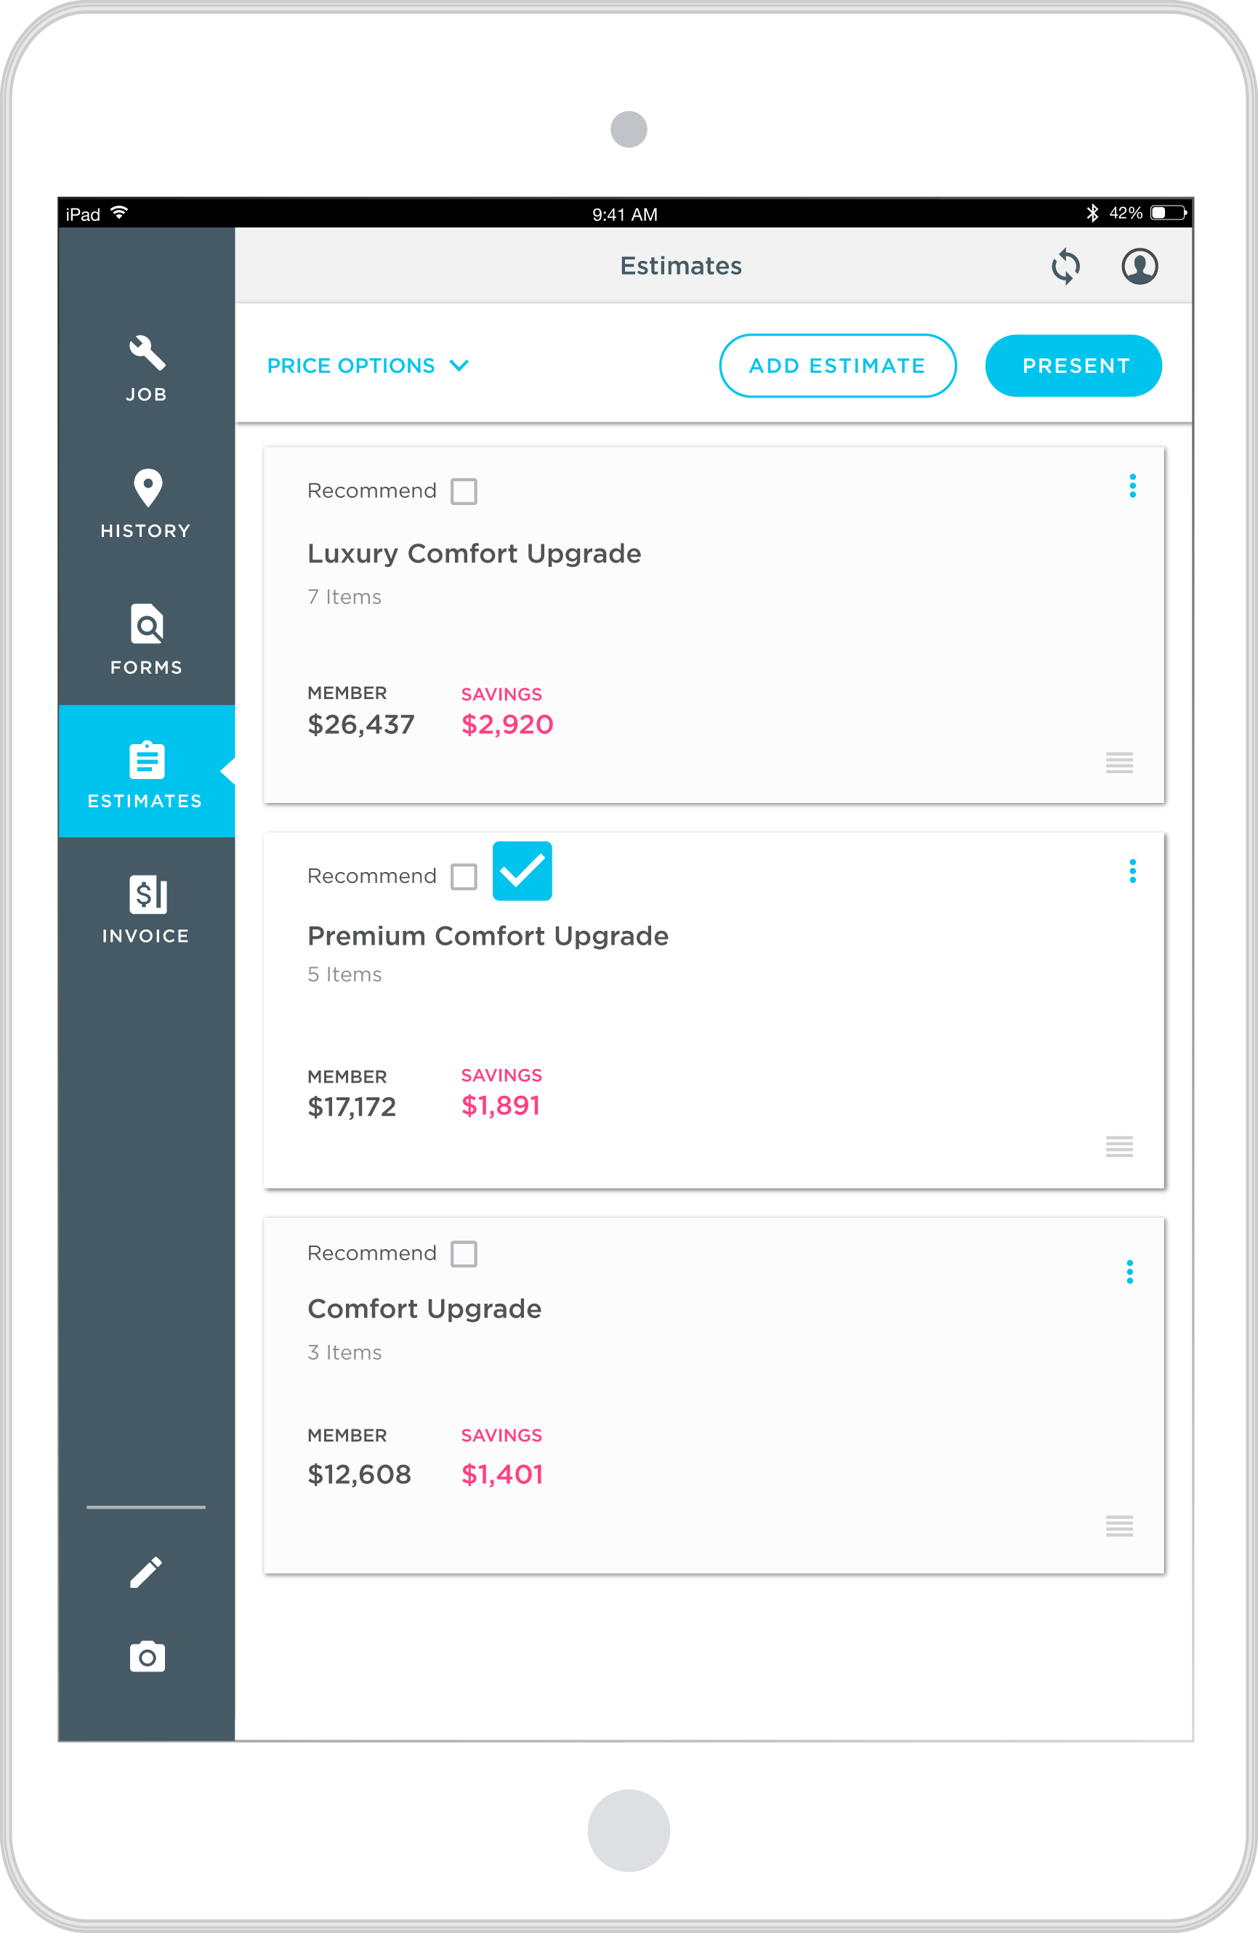Tap the pencil edit icon in sidebar
This screenshot has height=1933, width=1258.
click(x=146, y=1573)
